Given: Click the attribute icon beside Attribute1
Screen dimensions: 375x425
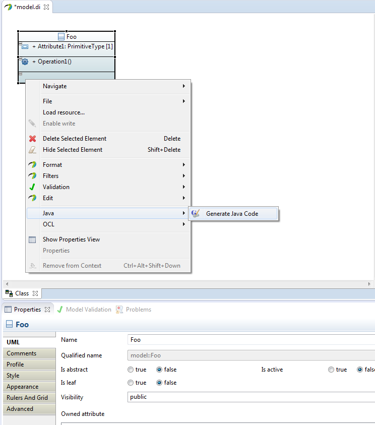Looking at the screenshot, I should tap(25, 46).
